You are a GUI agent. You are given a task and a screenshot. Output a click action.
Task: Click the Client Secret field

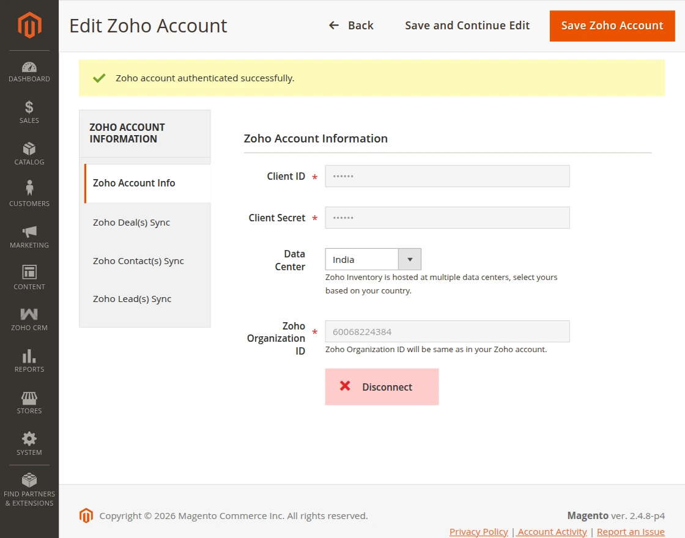click(x=447, y=218)
